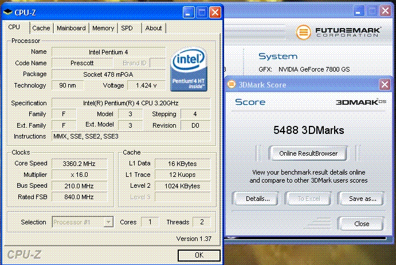Click the empty Level 3 cache field
The width and height of the screenshot is (396, 265).
[x=182, y=197]
